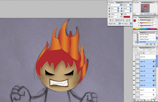Click zoom out icon in Navigator
Image resolution: width=158 pixels, height=102 pixels.
[141, 14]
